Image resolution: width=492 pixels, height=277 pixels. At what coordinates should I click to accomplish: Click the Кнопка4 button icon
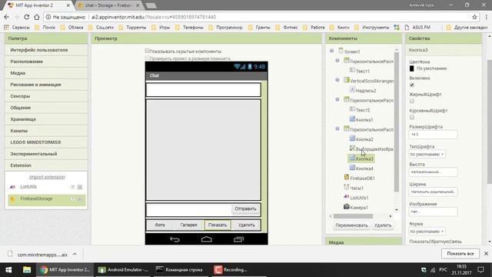pos(352,168)
